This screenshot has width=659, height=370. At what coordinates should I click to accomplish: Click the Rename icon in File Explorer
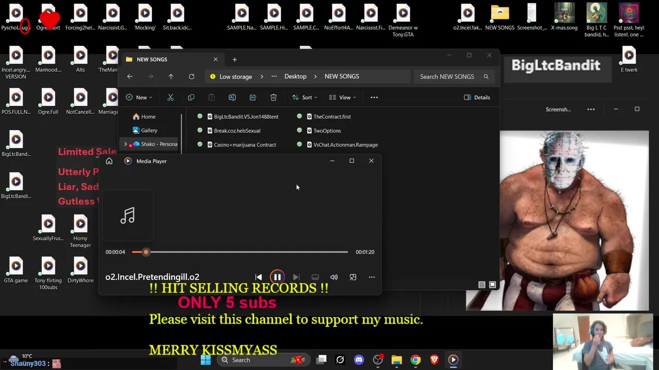pos(232,97)
